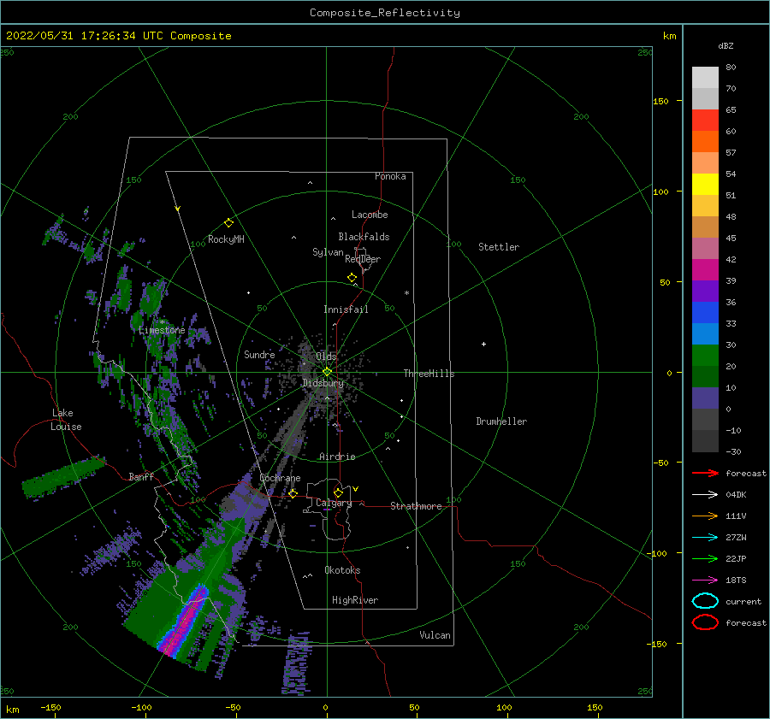Image resolution: width=770 pixels, height=719 pixels.
Task: Select the light gray 80-70 dBZ swatch
Action: [705, 78]
